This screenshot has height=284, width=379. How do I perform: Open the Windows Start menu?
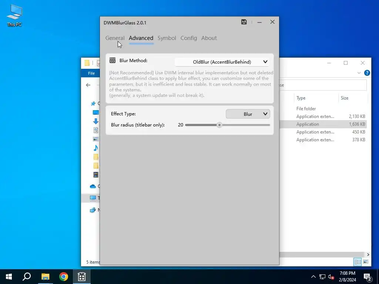[9, 277]
